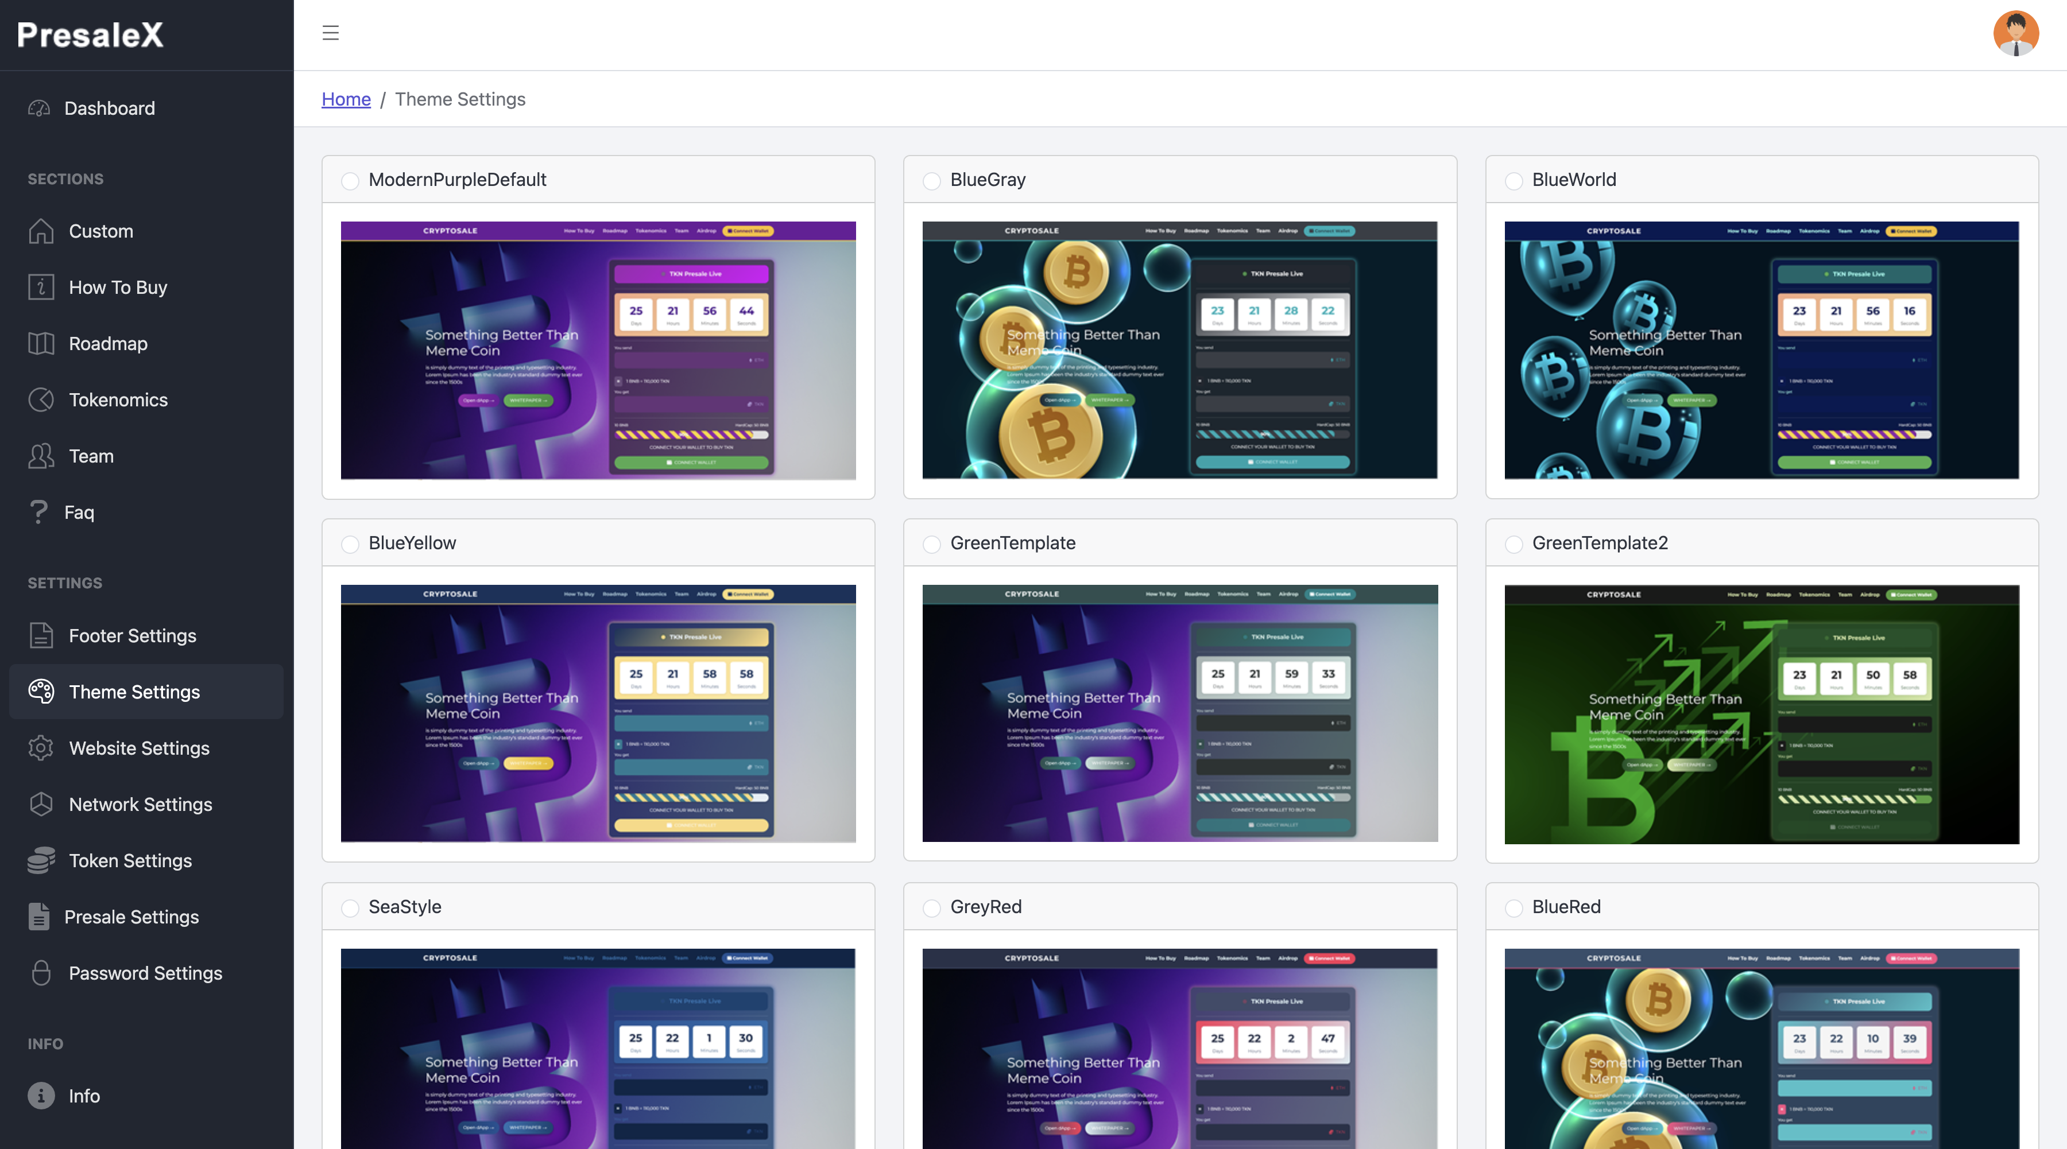Click the Password Settings lock icon
Viewport: 2067px width, 1149px height.
[41, 973]
